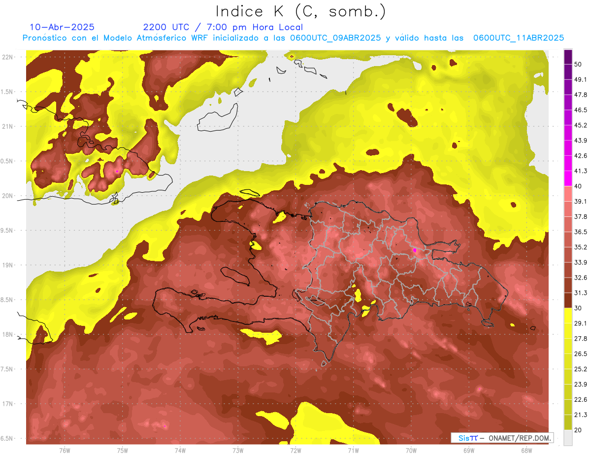
Task: Click the '75W' longitude label
Action: pyautogui.click(x=122, y=451)
